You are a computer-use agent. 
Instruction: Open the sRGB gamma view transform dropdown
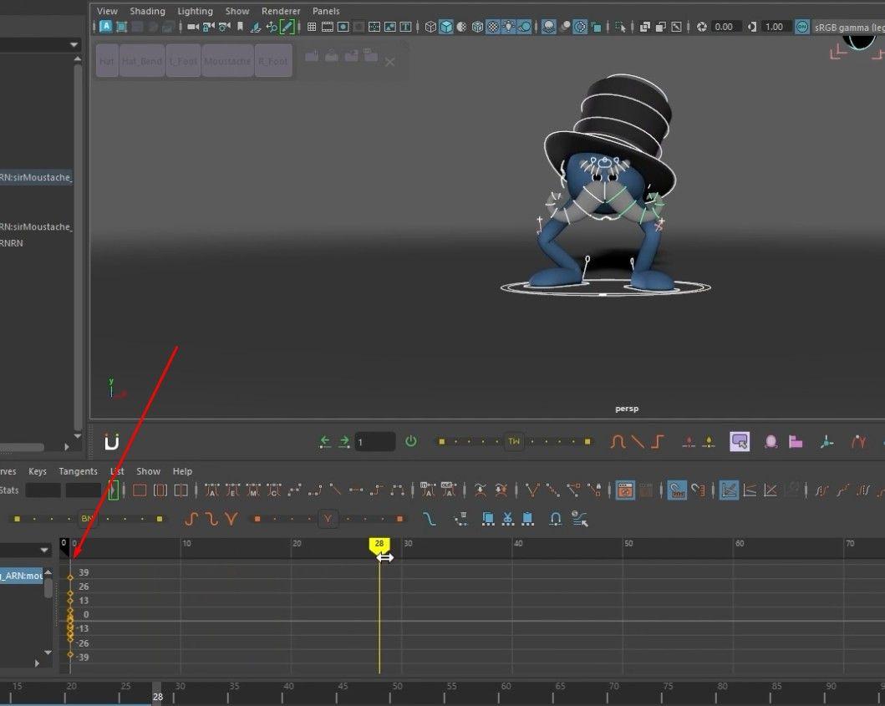click(848, 27)
